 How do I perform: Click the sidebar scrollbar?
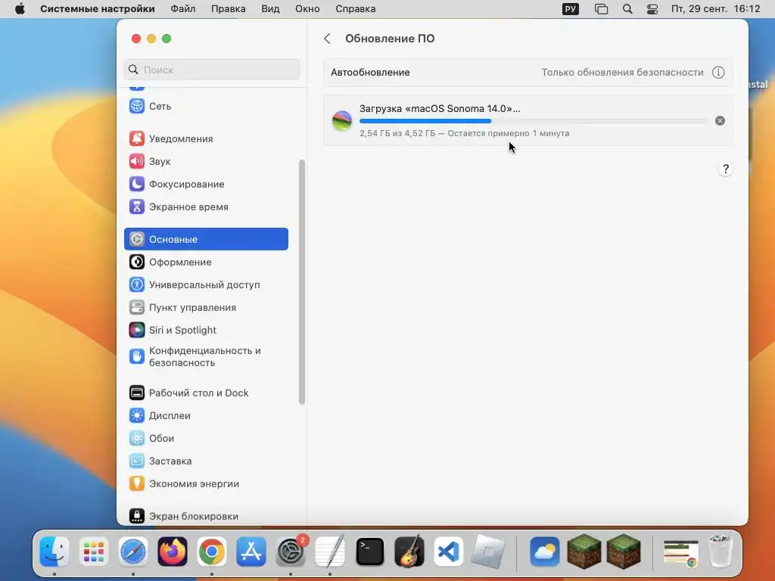click(302, 281)
